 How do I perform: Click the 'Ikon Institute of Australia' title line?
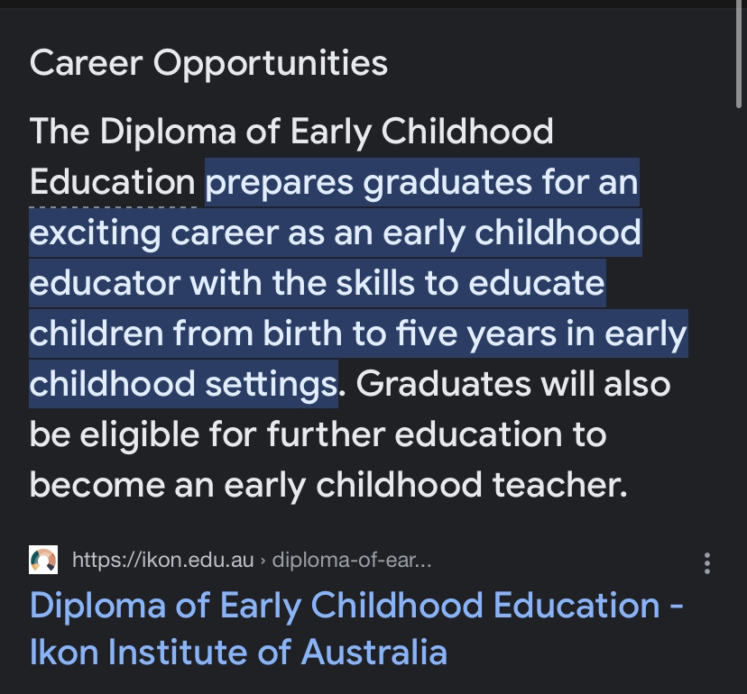pos(238,652)
